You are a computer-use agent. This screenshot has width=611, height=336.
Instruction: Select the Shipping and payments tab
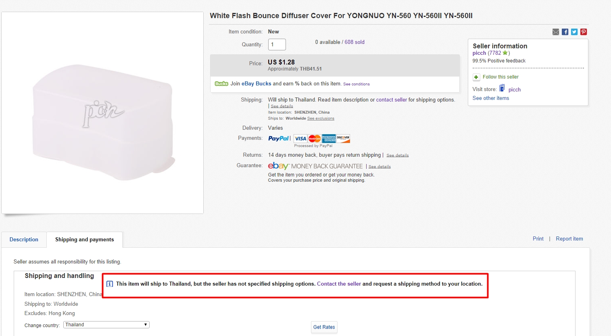pos(84,239)
